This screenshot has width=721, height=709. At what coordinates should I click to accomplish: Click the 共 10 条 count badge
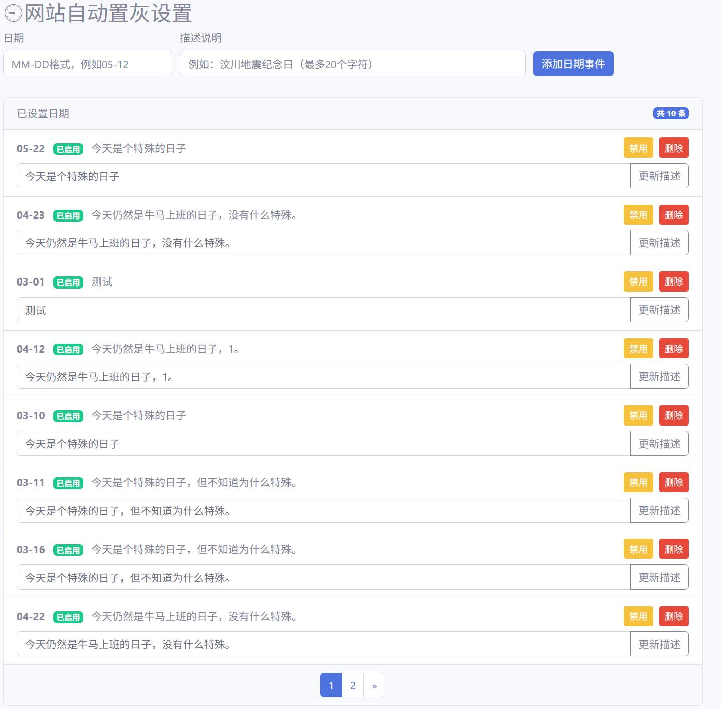[670, 113]
